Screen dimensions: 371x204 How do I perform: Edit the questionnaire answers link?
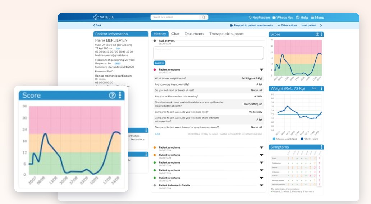157,134
